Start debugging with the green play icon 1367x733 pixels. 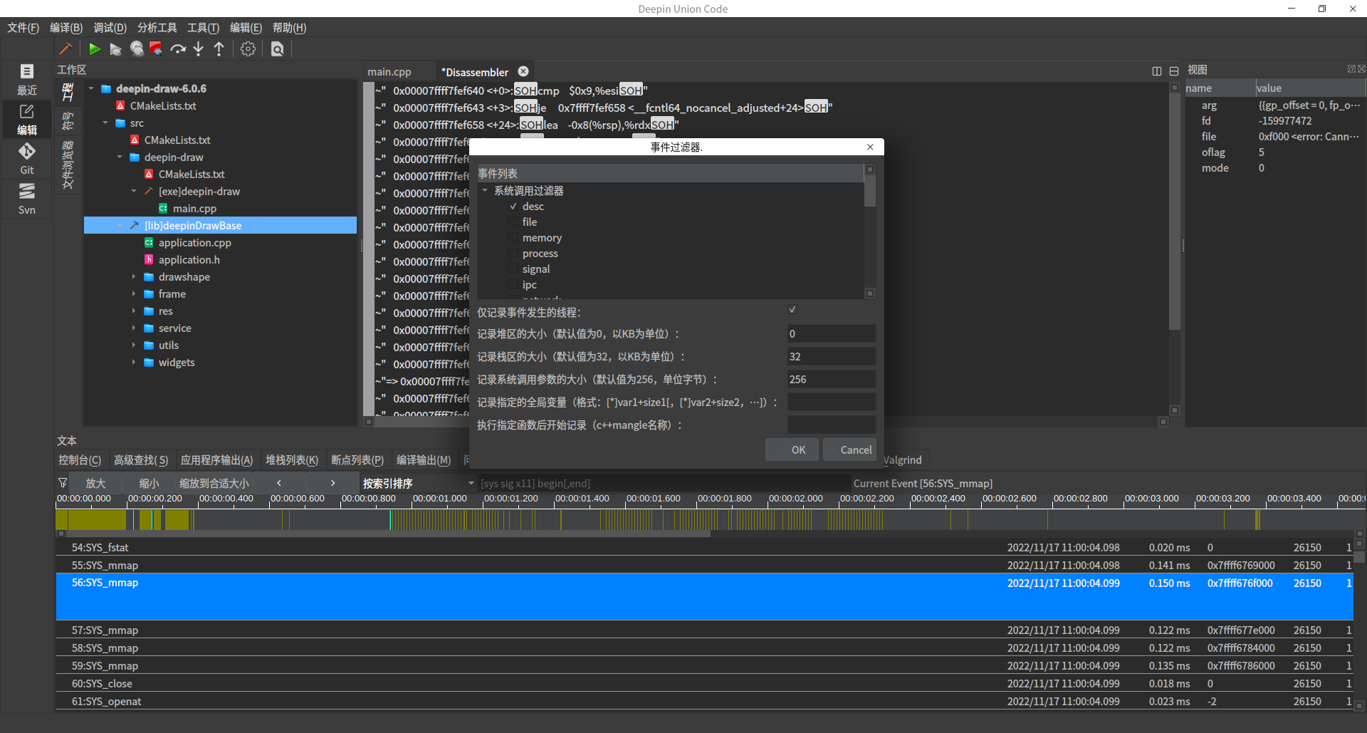coord(95,48)
